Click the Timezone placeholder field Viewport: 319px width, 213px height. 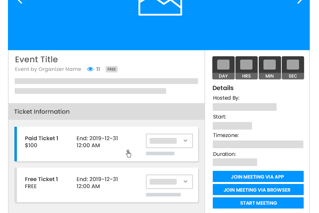tap(258, 144)
